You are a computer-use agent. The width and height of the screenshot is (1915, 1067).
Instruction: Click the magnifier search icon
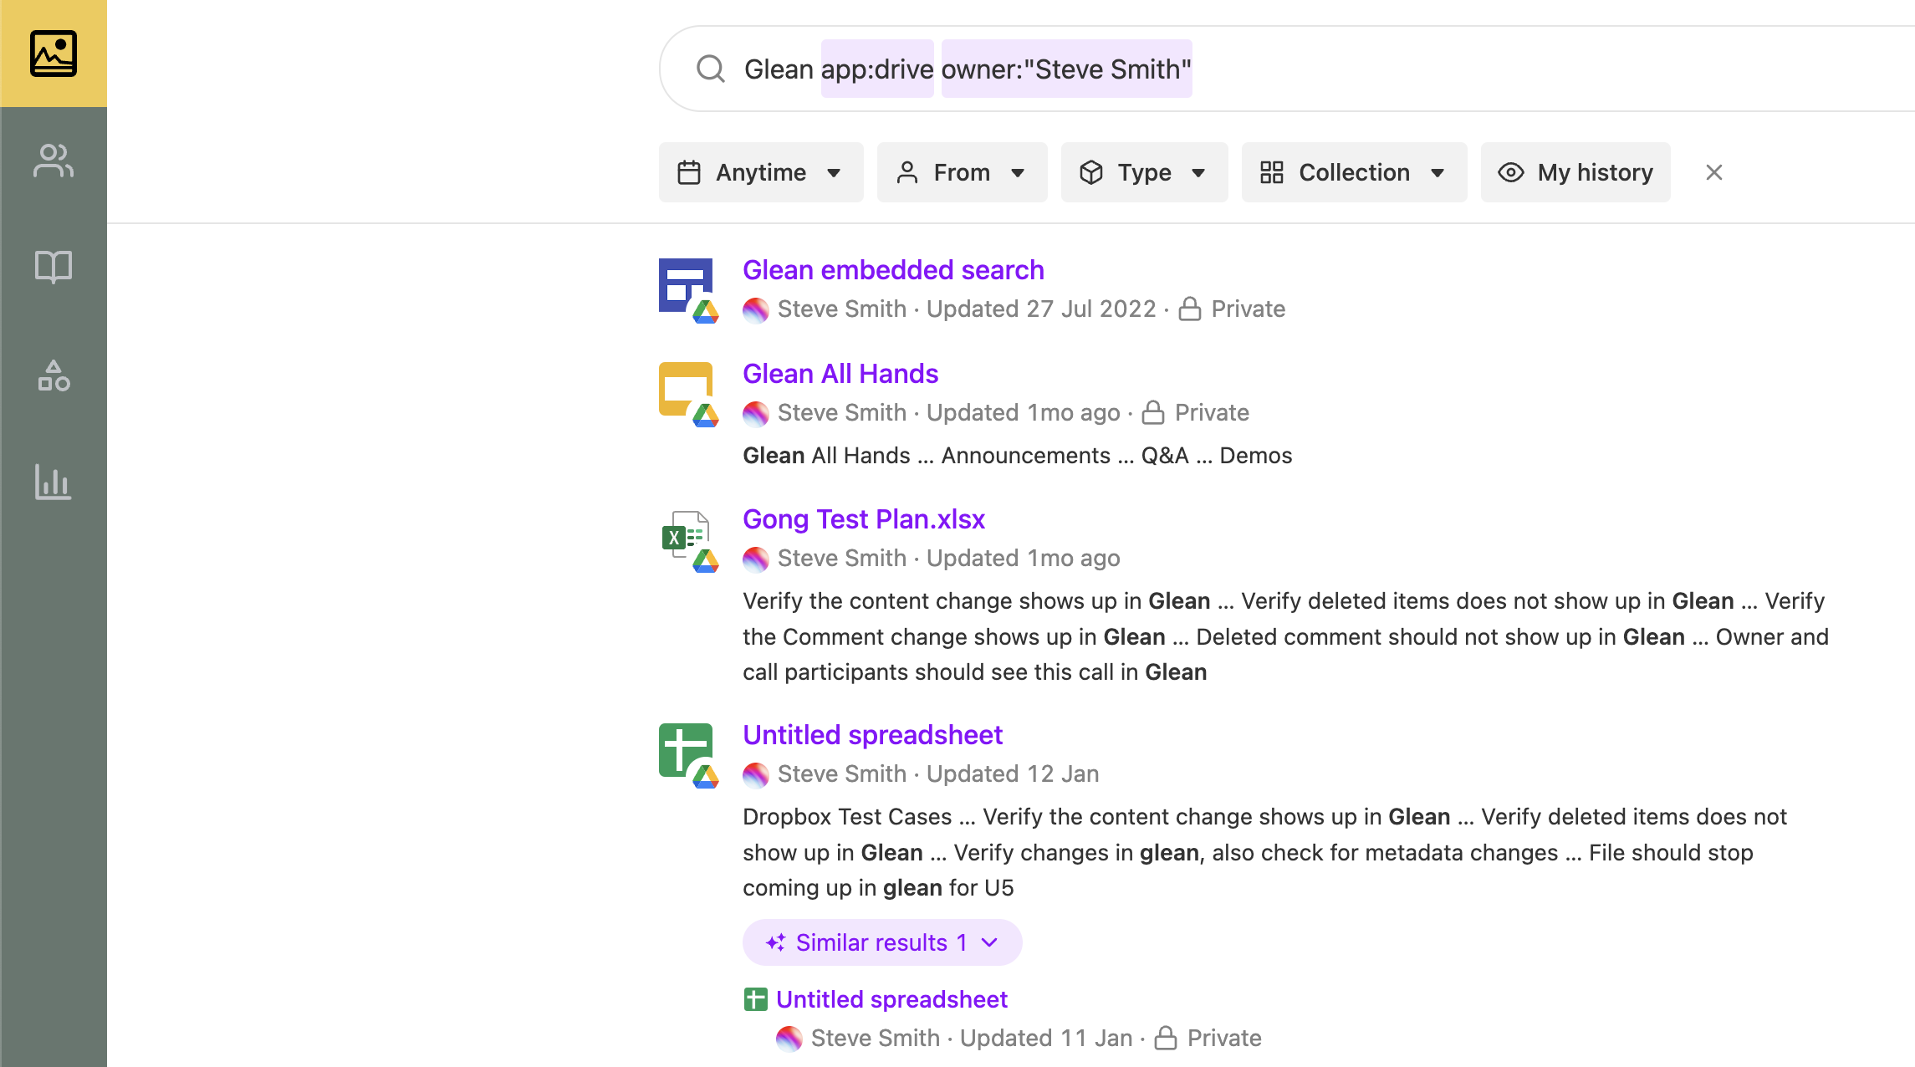pyautogui.click(x=711, y=69)
